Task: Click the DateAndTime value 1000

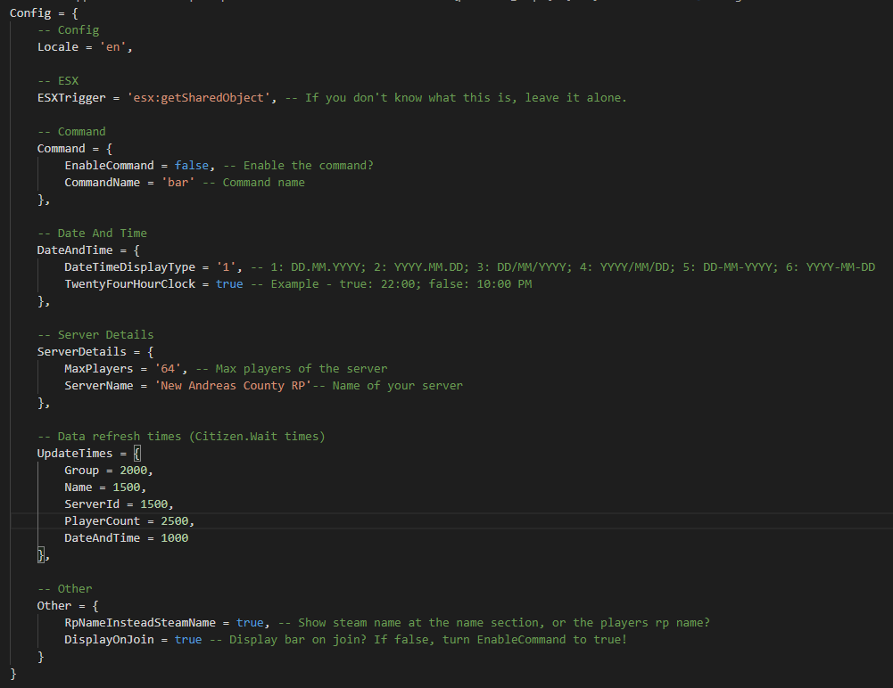Action: (174, 538)
